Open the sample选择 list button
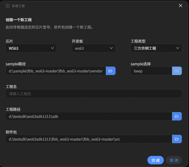Viewport: 189px width, 167px height. pyautogui.click(x=177, y=71)
